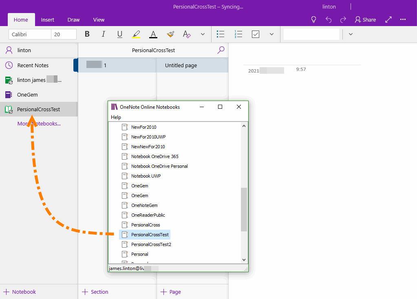
Task: Insert a bulleted list
Action: click(221, 34)
